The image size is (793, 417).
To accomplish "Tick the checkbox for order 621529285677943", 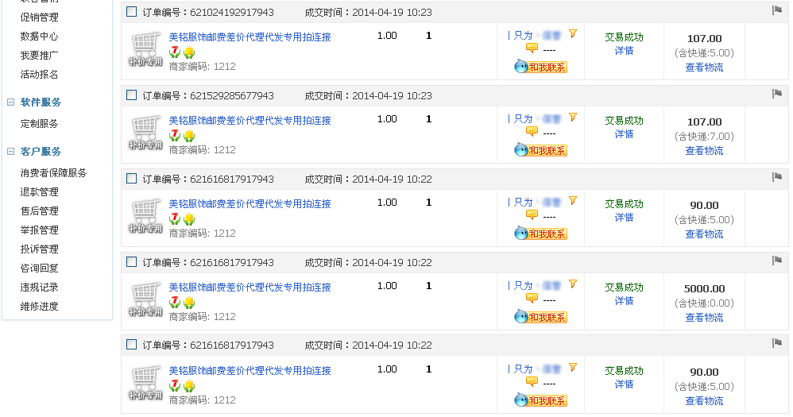I will coord(132,95).
